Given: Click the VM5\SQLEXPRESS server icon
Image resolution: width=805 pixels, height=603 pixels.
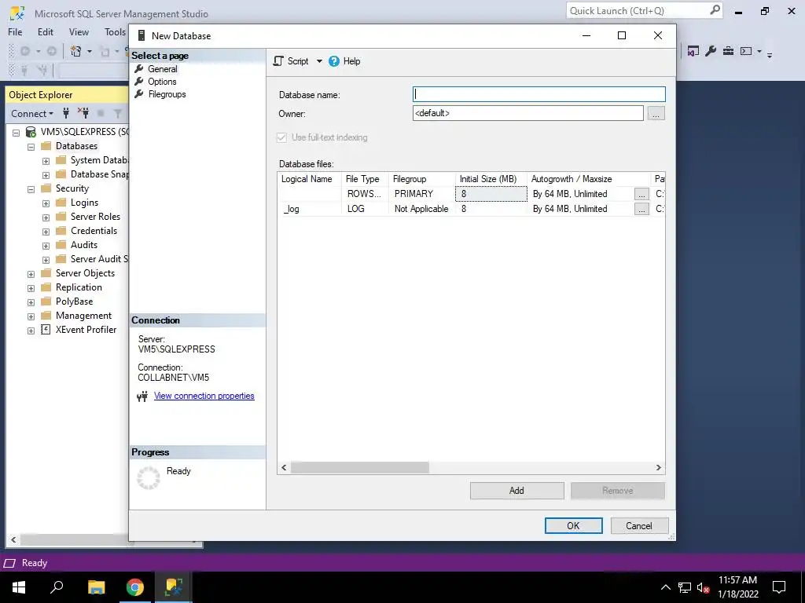Looking at the screenshot, I should 31,132.
